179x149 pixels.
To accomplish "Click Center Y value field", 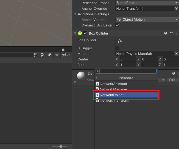I will pyautogui.click(x=149, y=59).
